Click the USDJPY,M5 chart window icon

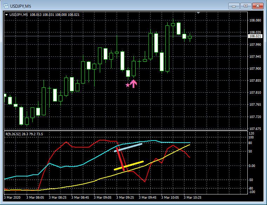[6, 6]
